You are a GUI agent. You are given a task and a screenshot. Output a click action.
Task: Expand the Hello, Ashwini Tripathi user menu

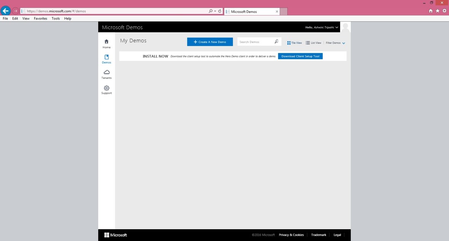pyautogui.click(x=322, y=27)
